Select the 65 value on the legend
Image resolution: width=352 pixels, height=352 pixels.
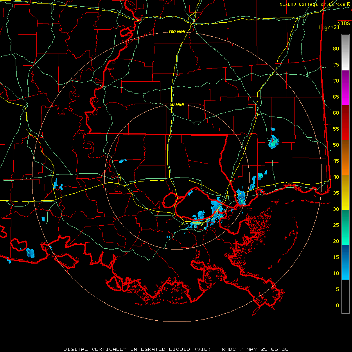tap(336, 97)
